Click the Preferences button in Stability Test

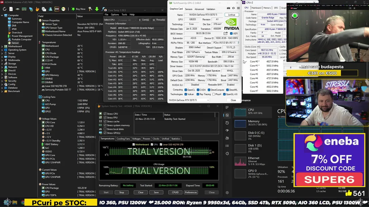coord(191,192)
